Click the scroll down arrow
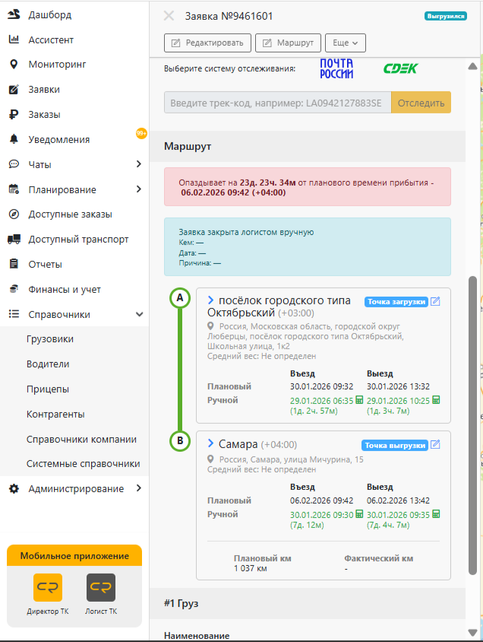The image size is (483, 642). click(473, 633)
